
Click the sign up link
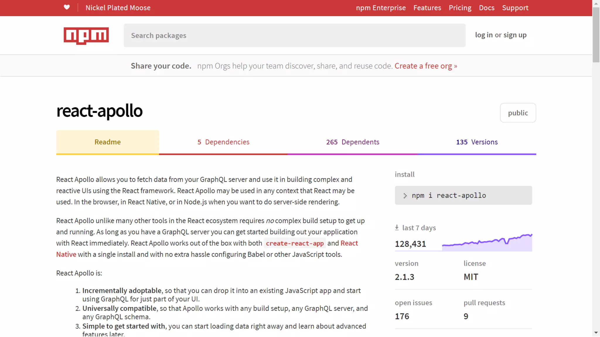515,35
